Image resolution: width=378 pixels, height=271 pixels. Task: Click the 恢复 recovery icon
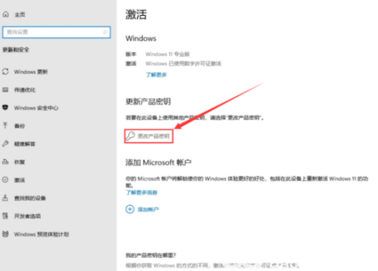click(5, 161)
